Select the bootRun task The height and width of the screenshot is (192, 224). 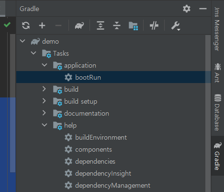point(113,77)
